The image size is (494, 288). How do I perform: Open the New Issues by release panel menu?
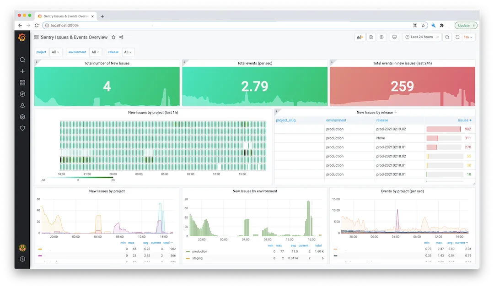376,112
